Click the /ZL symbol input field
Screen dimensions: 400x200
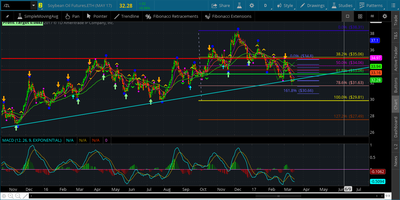pos(16,5)
